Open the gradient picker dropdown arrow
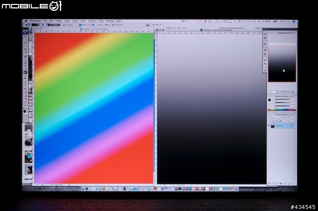Screen dimensions: 318x211 [x=43, y=25]
